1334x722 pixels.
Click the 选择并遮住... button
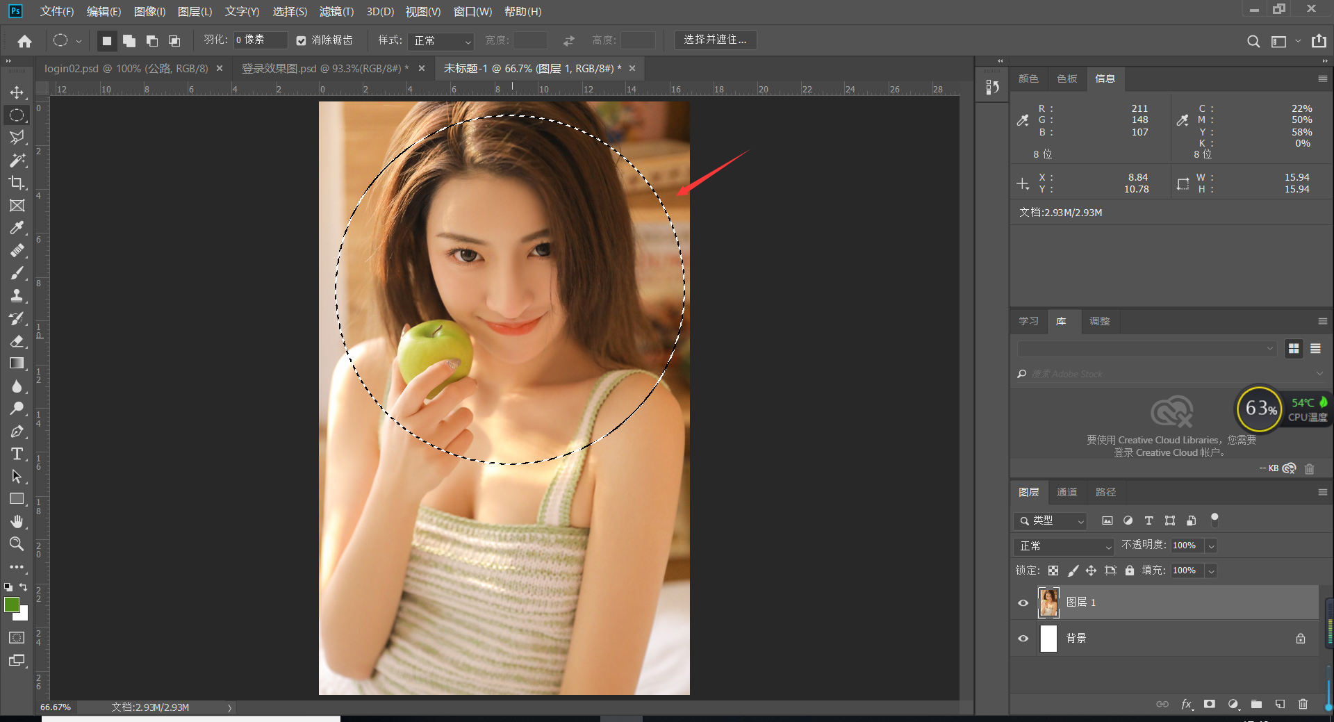pyautogui.click(x=715, y=40)
